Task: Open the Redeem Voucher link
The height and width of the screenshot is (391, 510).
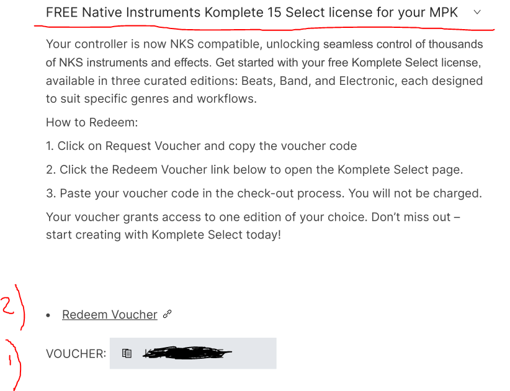Action: [x=110, y=315]
